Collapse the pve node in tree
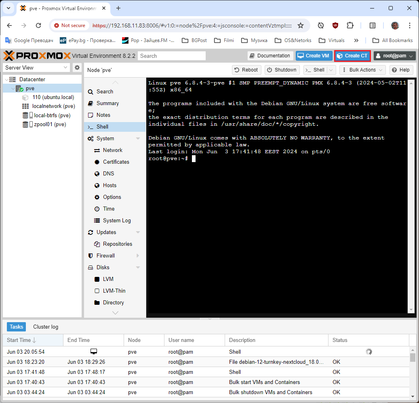This screenshot has width=419, height=403. click(x=13, y=89)
